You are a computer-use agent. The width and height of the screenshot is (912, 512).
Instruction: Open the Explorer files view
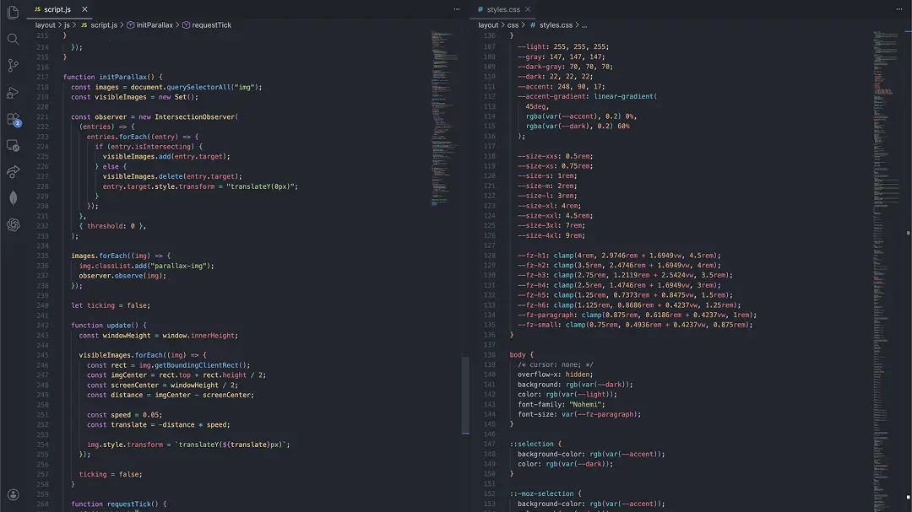coord(13,12)
